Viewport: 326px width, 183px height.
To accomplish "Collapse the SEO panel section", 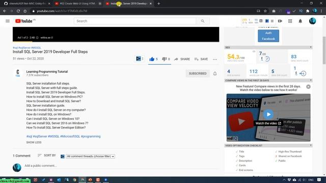I will [x=311, y=47].
